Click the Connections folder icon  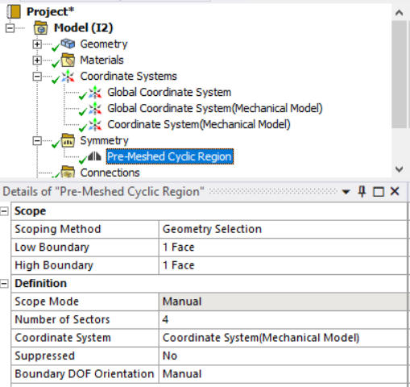68,172
